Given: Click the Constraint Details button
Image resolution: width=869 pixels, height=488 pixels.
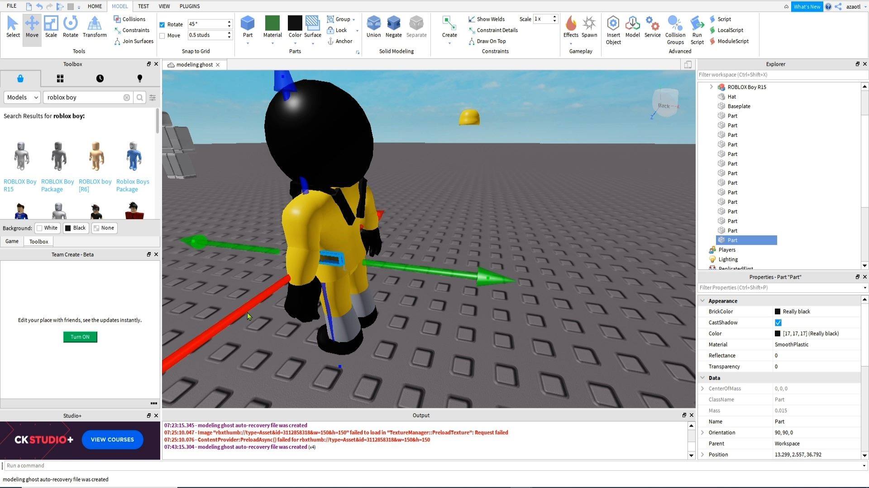Looking at the screenshot, I should click(x=493, y=30).
